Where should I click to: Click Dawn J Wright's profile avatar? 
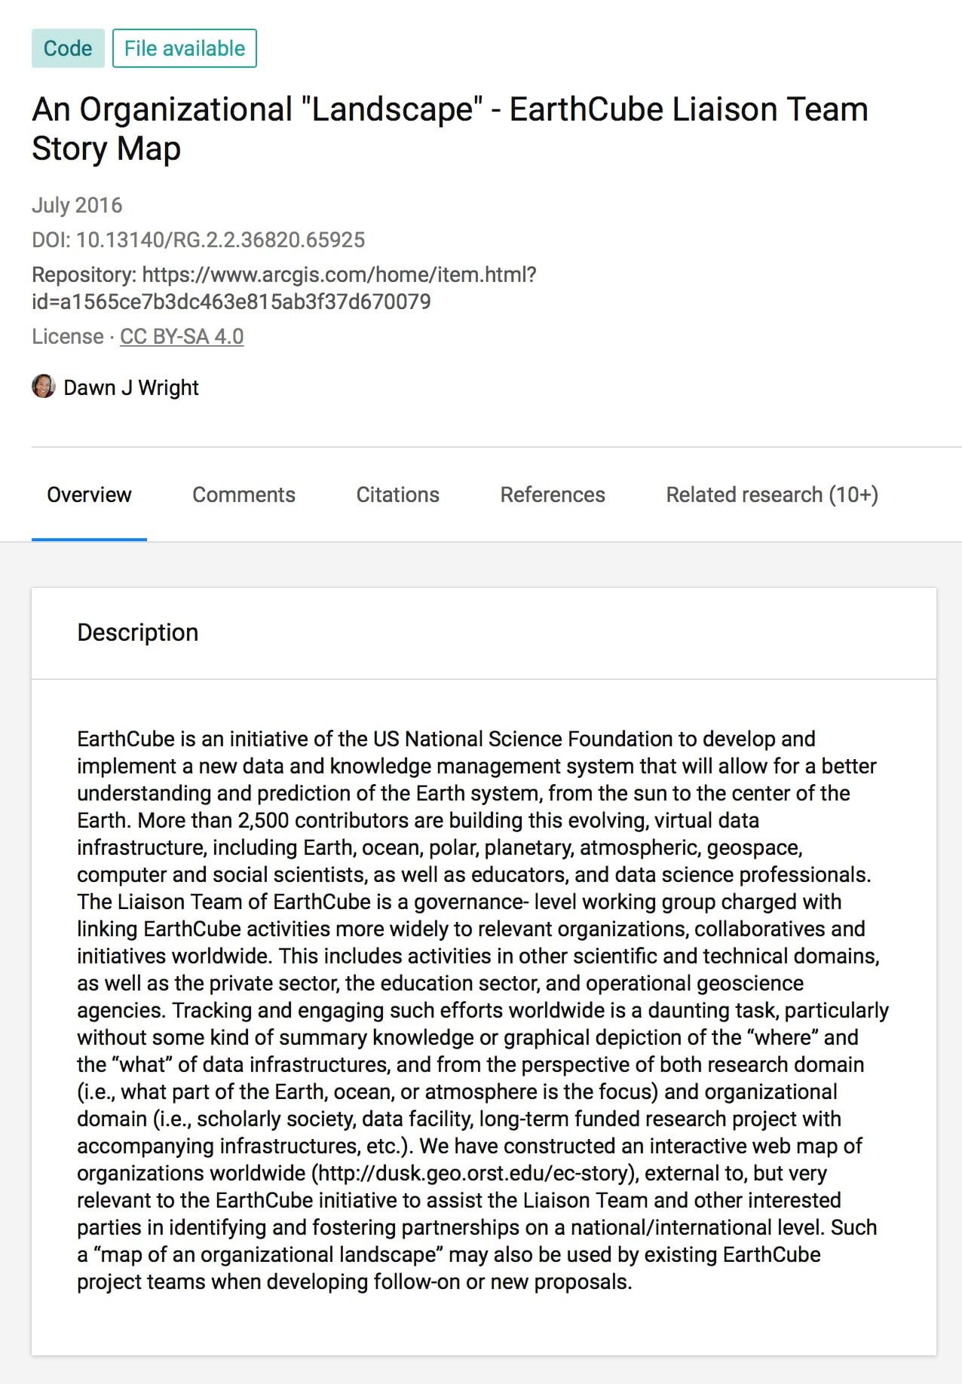[x=44, y=387]
